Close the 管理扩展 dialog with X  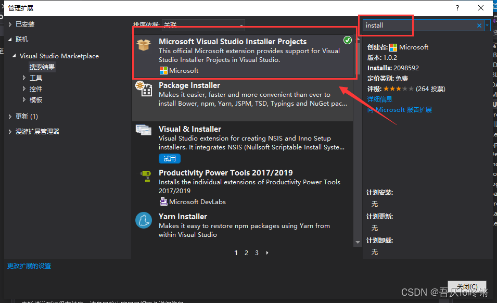(x=480, y=8)
